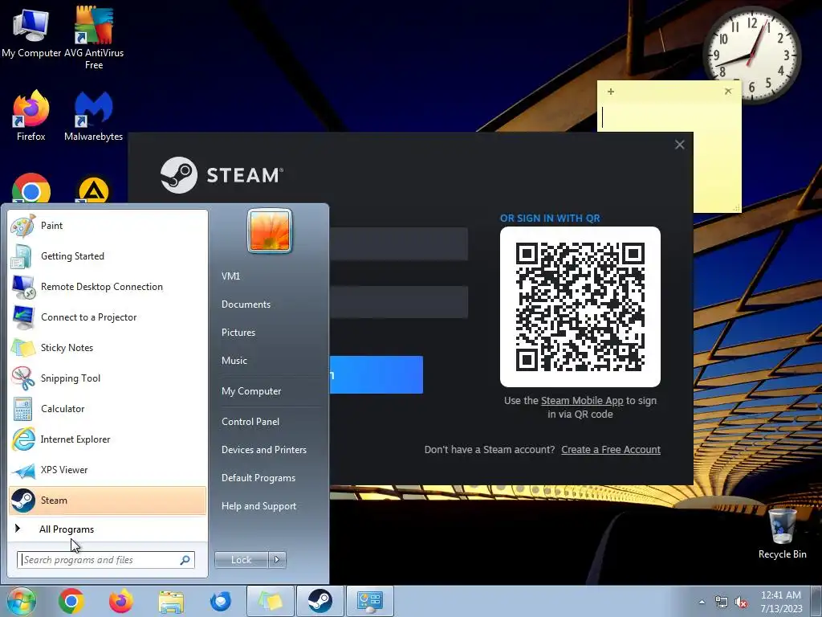Screen dimensions: 822x617
Task: Click the Steam sign-in QR code
Action: [x=580, y=307]
